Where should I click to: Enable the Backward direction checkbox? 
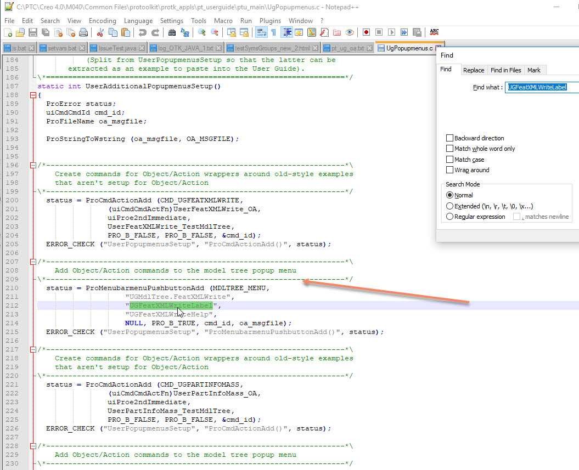click(450, 138)
